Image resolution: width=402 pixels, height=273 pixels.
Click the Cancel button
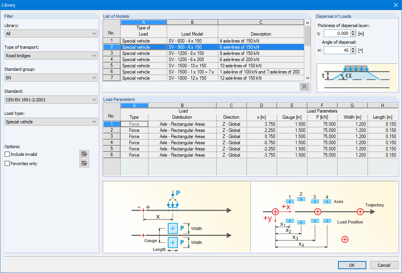click(384, 265)
